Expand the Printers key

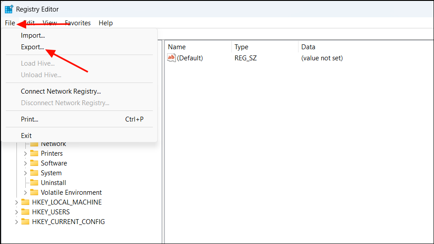pos(25,153)
